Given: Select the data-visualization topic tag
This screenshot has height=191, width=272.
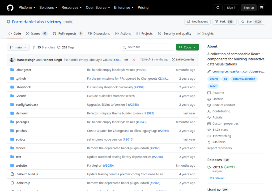Looking at the screenshot, I should click(244, 79).
